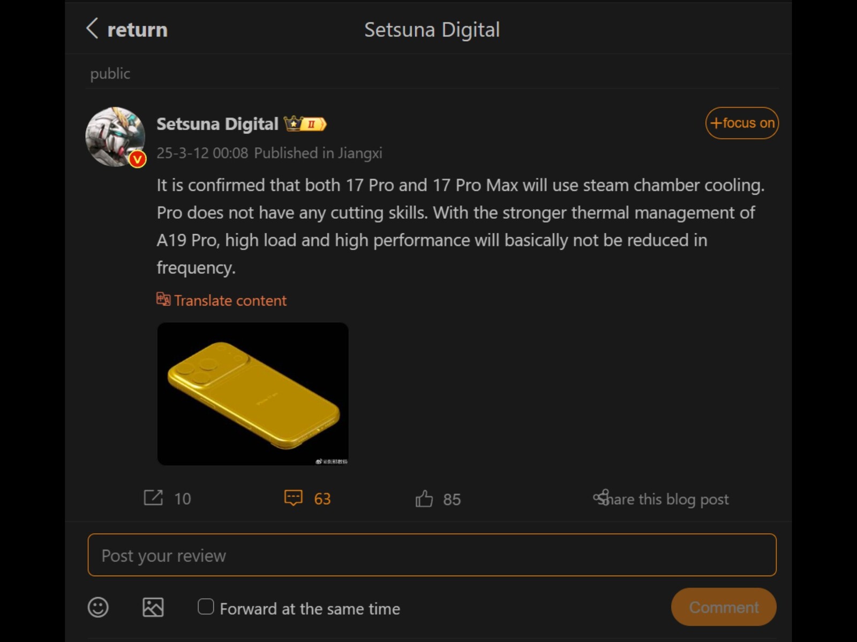This screenshot has width=857, height=642.
Task: Open the gold phone render thumbnail
Action: [x=253, y=394]
